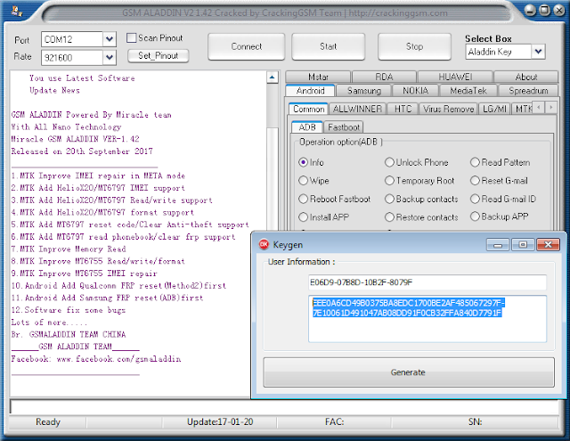Switch to the MediaTek tab
The width and height of the screenshot is (570, 441).
(x=468, y=91)
